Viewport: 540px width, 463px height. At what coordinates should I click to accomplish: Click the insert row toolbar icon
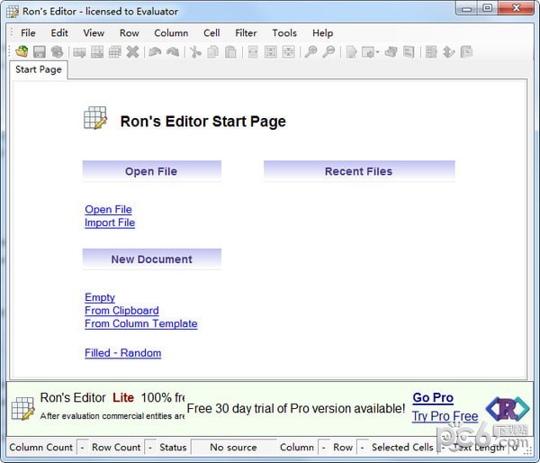pos(79,52)
